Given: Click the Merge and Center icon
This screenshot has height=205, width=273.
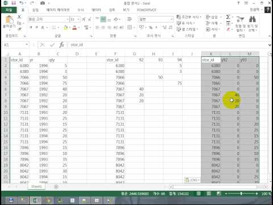Looking at the screenshot, I should click(x=130, y=28).
